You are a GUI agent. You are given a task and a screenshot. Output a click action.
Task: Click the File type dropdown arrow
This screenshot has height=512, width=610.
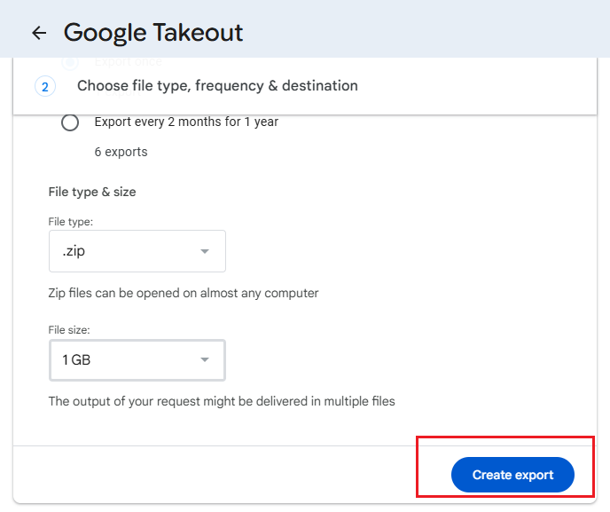(x=205, y=251)
